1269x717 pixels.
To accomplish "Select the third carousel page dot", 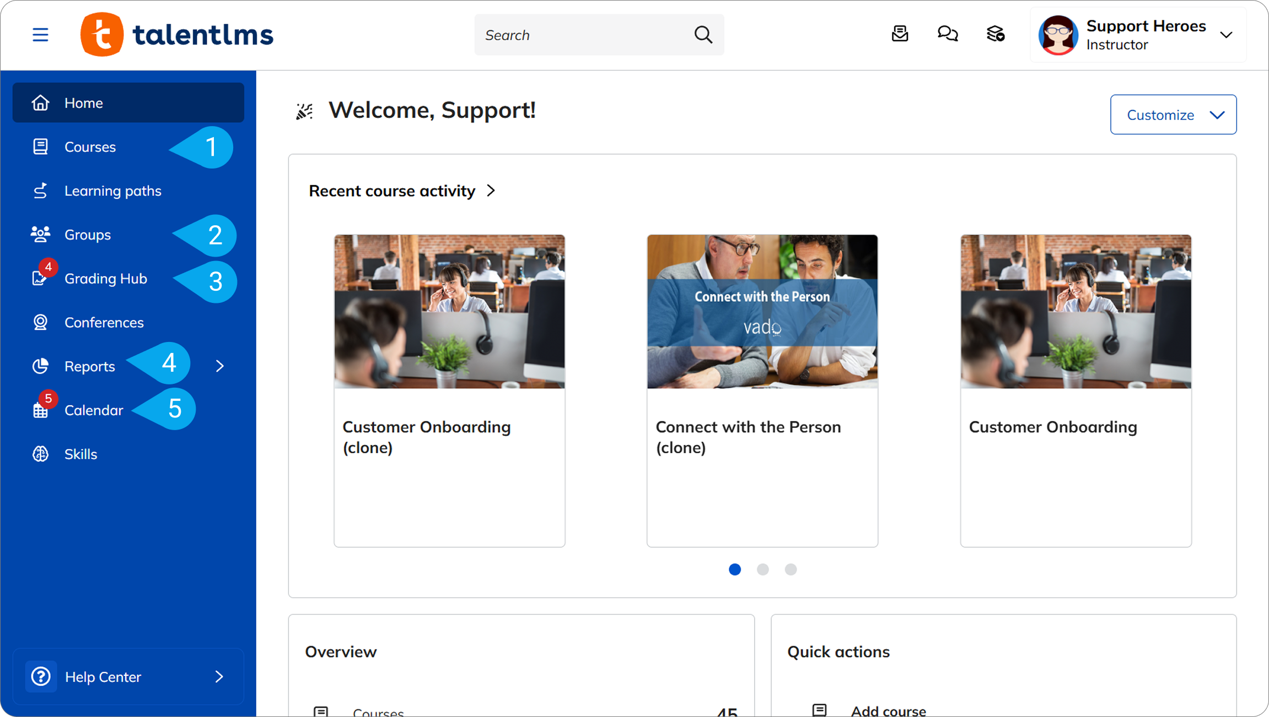I will pos(791,569).
